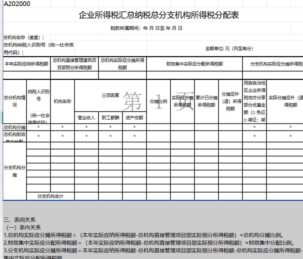303x259 pixels.
Task: Click 金额单位:元（列至角分） text
Action: point(229,49)
